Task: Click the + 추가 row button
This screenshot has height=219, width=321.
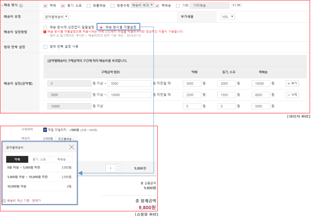Action: tap(292, 83)
